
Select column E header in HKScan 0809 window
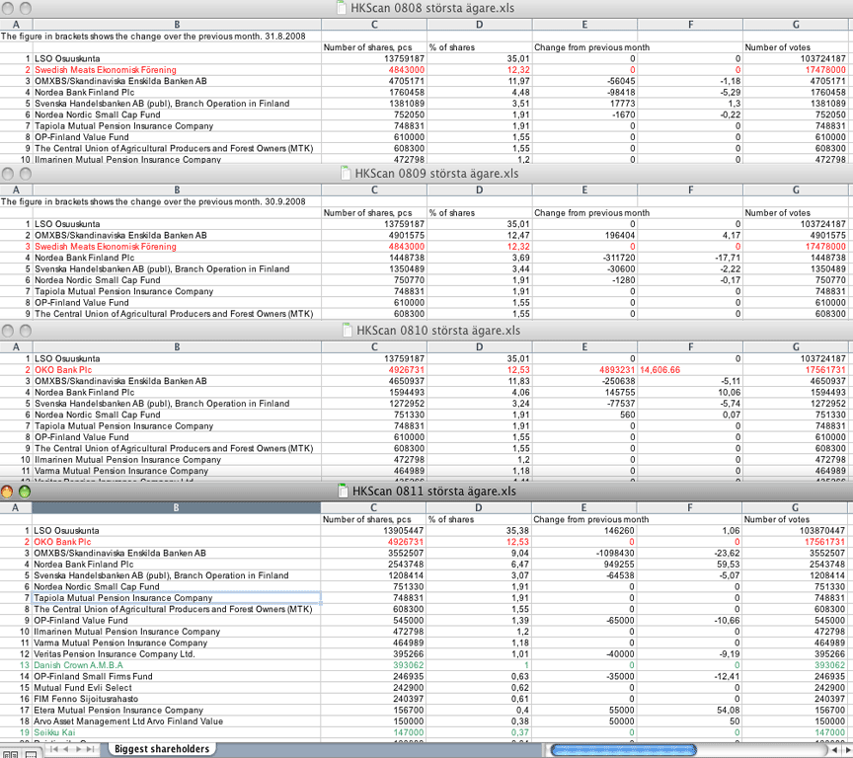[584, 189]
